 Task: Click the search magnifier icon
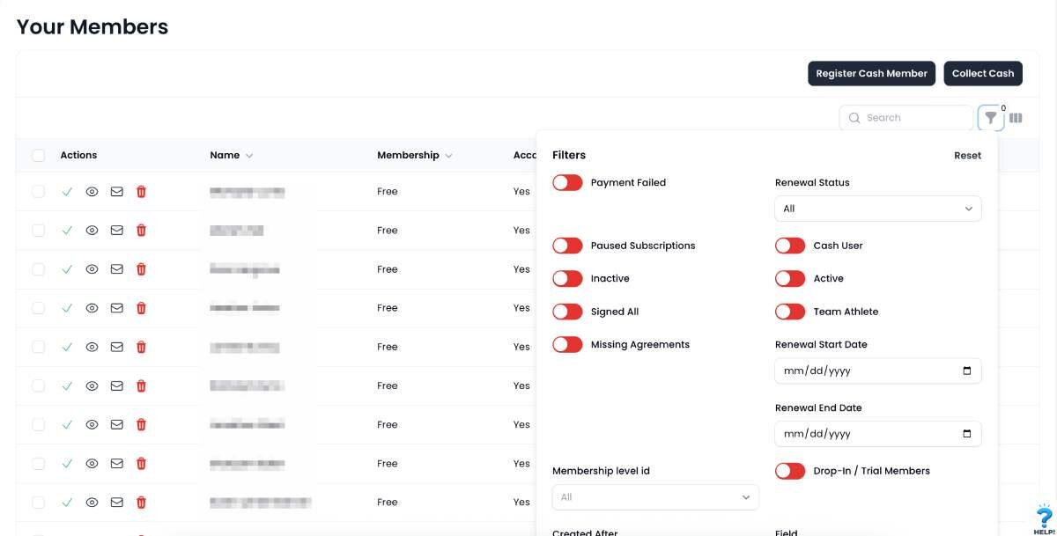(854, 117)
